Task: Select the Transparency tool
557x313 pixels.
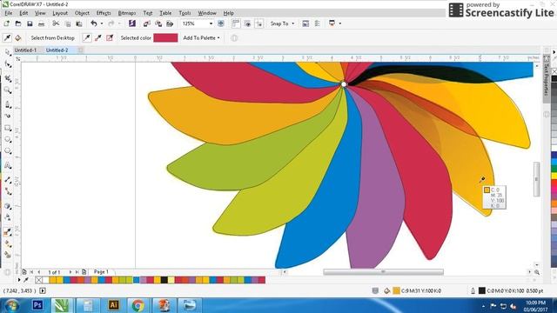Action: coord(8,217)
